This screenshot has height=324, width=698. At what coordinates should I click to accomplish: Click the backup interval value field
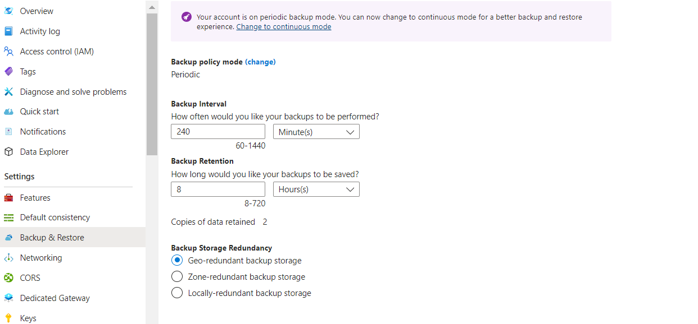click(217, 131)
